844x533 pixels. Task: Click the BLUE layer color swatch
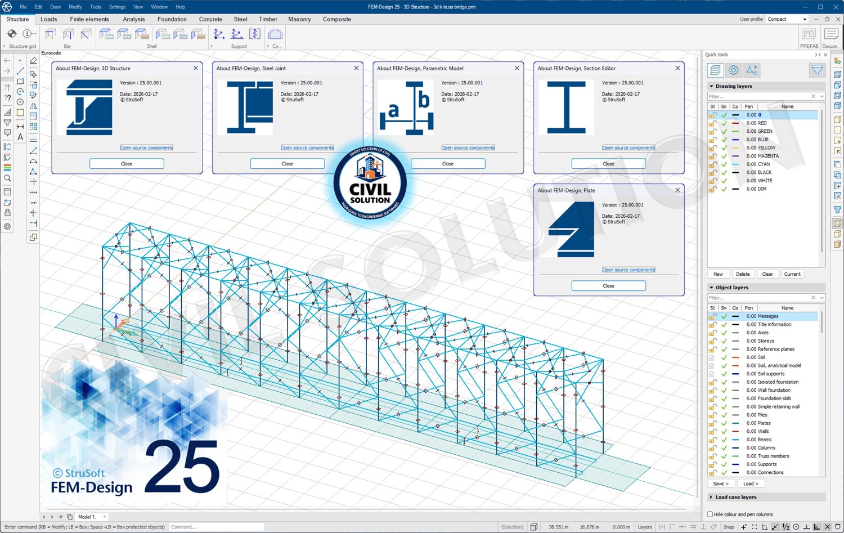[735, 140]
